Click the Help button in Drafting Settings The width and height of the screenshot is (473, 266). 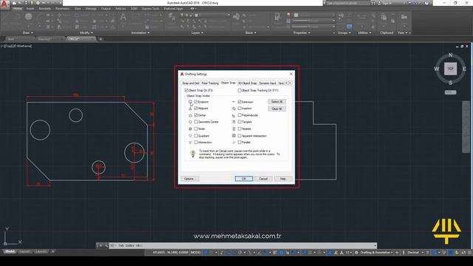pyautogui.click(x=282, y=179)
